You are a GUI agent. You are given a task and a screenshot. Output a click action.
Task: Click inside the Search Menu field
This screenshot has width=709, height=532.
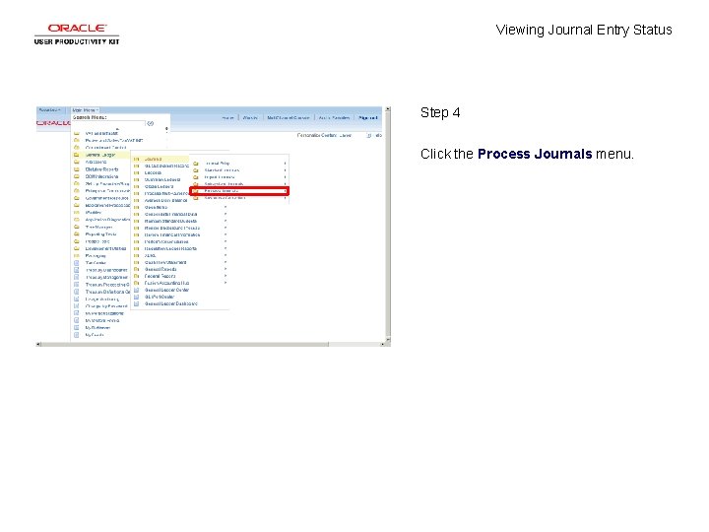108,123
